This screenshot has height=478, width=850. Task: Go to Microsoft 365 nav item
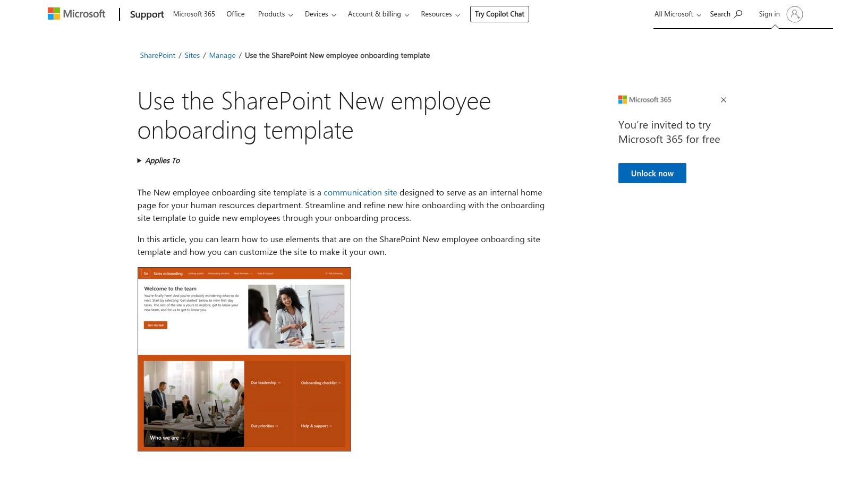[x=194, y=14]
